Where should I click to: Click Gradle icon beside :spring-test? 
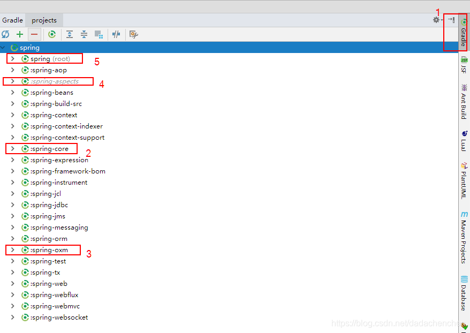(25, 261)
